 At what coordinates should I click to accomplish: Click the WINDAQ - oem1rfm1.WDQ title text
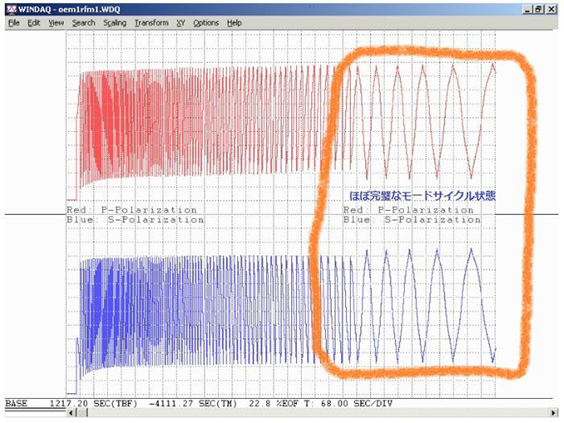(69, 9)
